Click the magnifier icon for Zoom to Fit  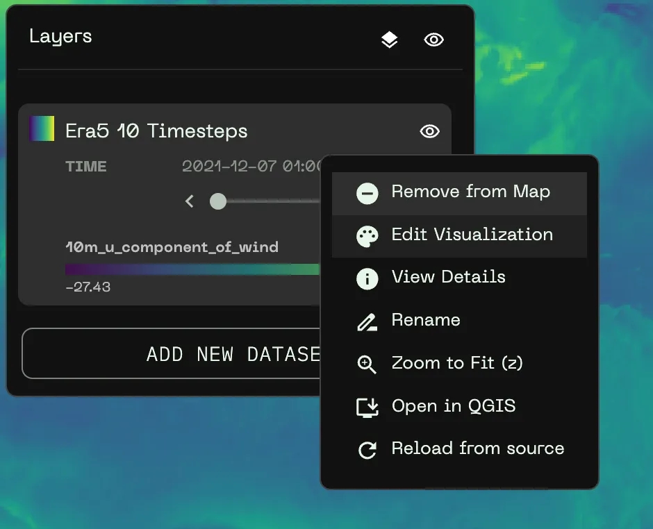click(x=367, y=364)
